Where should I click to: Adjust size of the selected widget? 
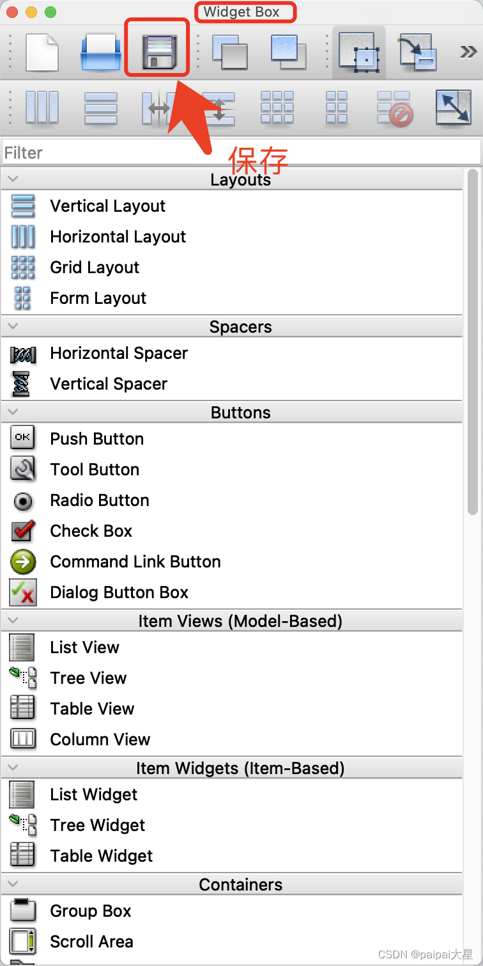click(454, 107)
